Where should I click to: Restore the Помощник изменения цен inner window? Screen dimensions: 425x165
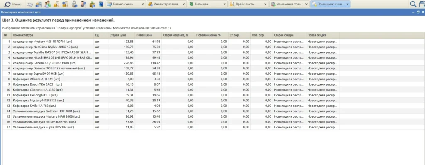click(x=418, y=12)
